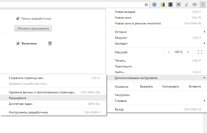Click the three-dot Chrome menu button
Viewport: 207px width, 133px height.
[x=203, y=5]
